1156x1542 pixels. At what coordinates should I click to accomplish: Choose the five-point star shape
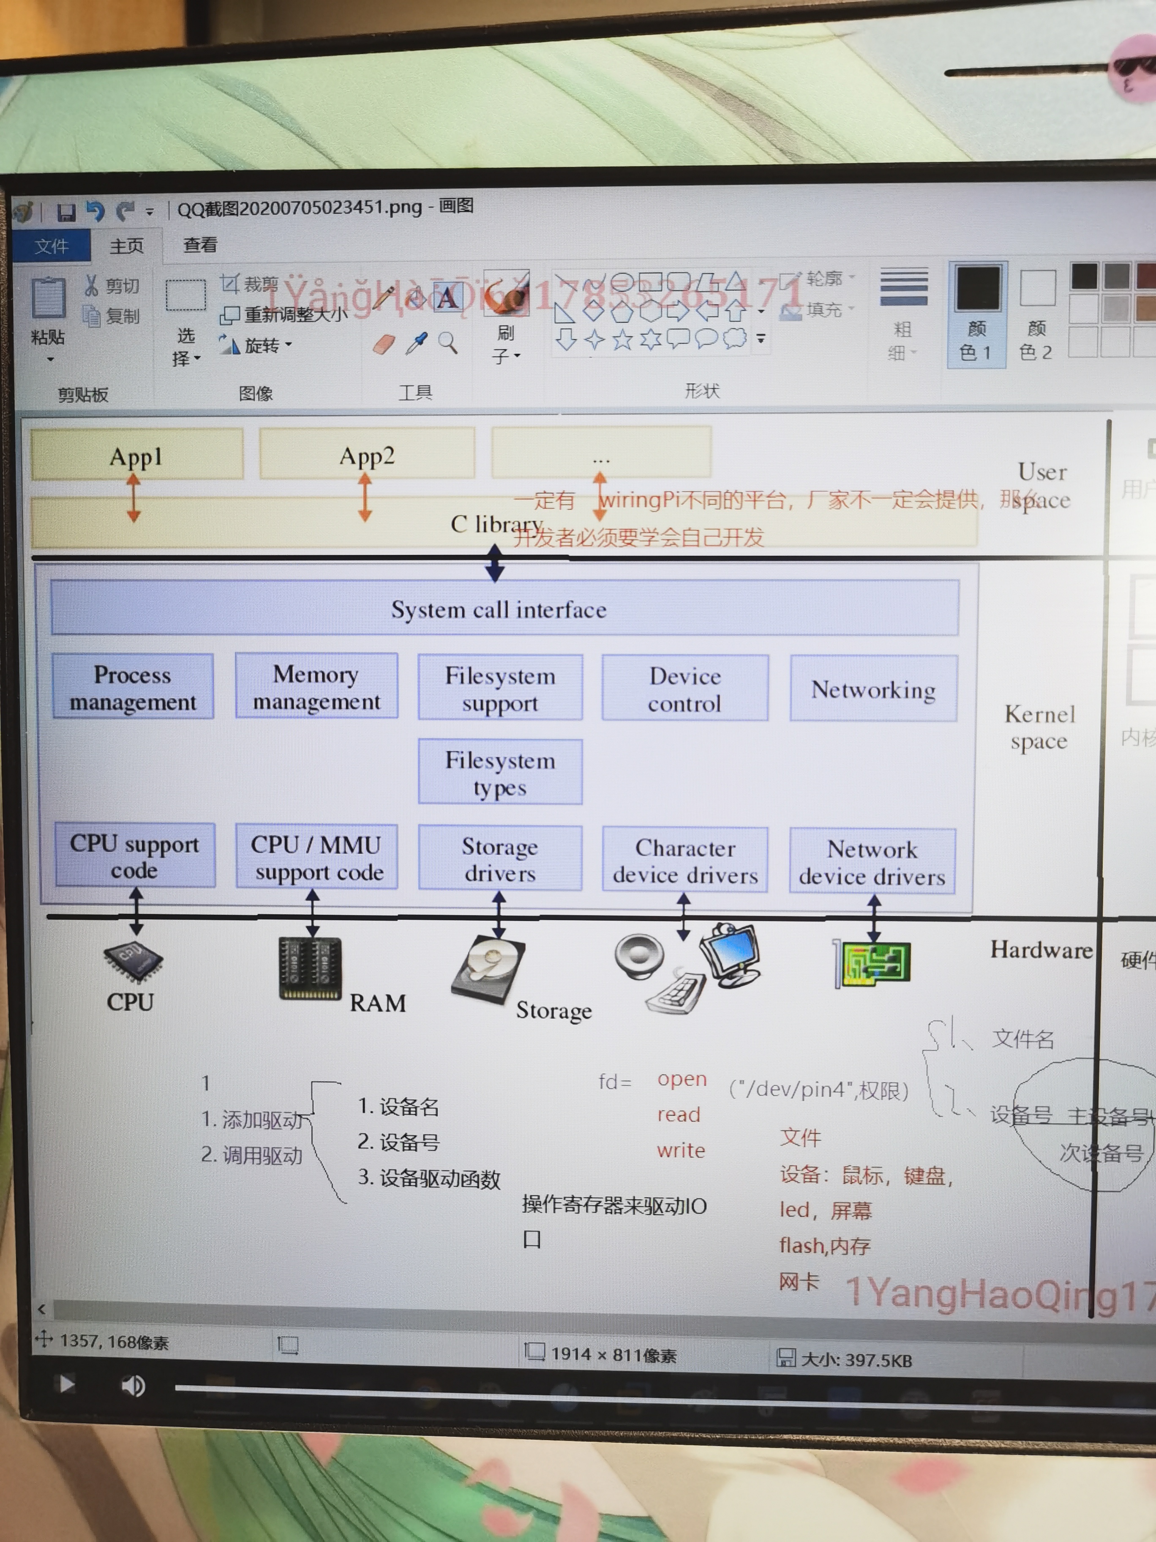coord(622,340)
